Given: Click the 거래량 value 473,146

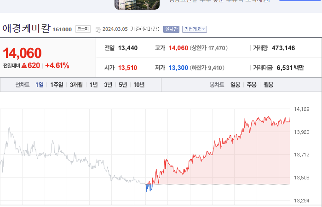Looking at the screenshot, I should point(283,48).
